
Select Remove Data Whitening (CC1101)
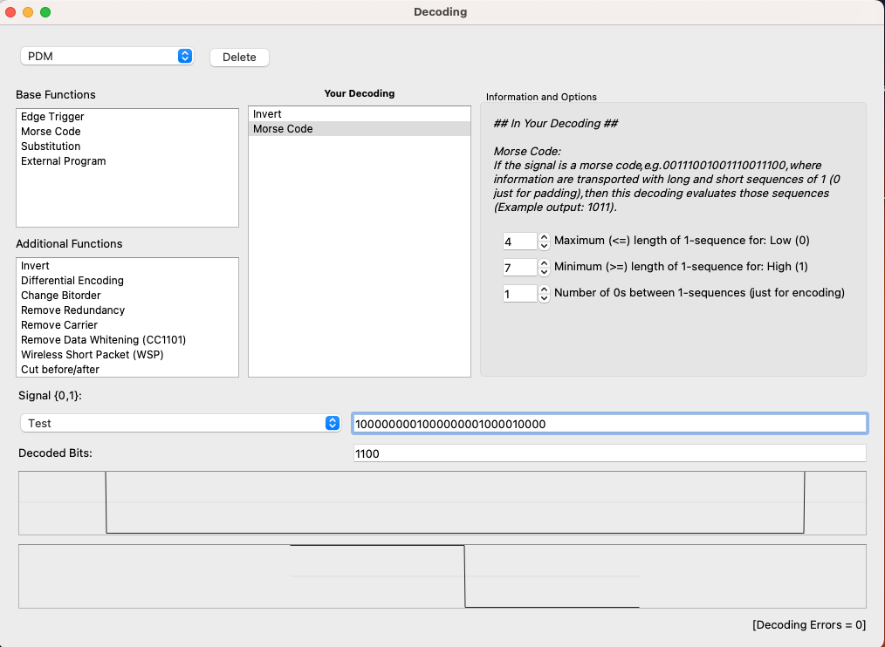pos(103,340)
